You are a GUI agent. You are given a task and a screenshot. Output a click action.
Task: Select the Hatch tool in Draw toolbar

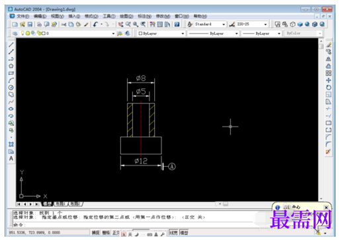coord(11,144)
